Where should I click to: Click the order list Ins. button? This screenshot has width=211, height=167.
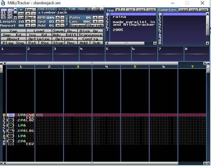(31, 10)
